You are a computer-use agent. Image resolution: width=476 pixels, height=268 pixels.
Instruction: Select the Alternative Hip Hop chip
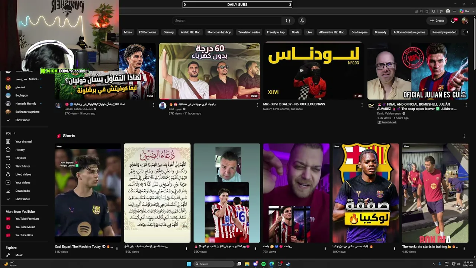[331, 32]
